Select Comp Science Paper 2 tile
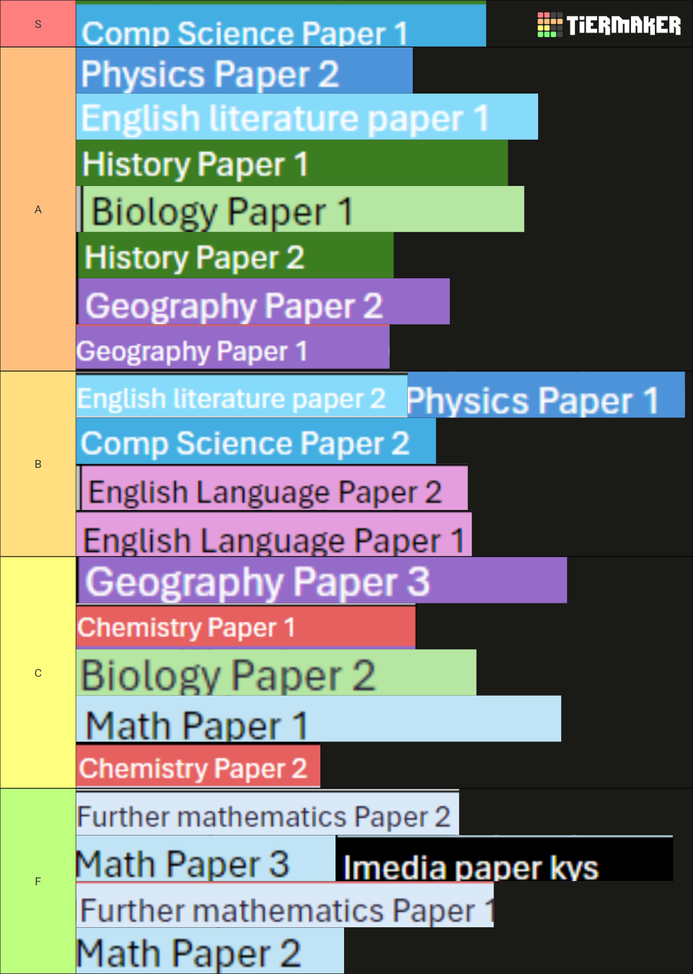 (256, 441)
